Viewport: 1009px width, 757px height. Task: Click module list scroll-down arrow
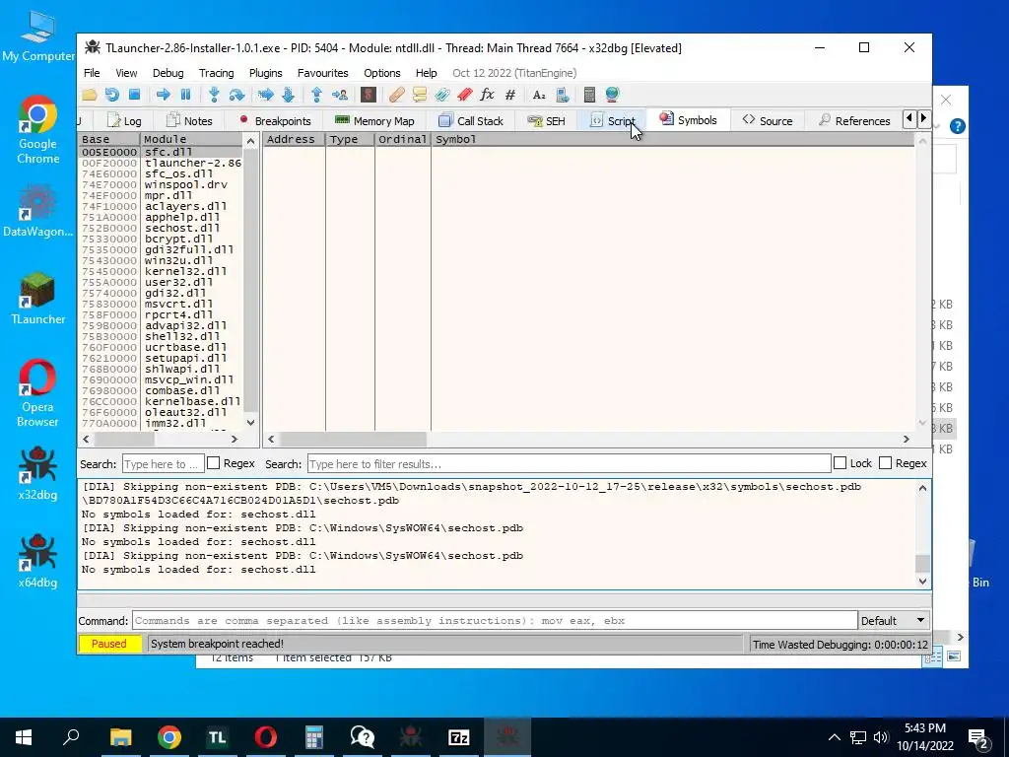(250, 423)
